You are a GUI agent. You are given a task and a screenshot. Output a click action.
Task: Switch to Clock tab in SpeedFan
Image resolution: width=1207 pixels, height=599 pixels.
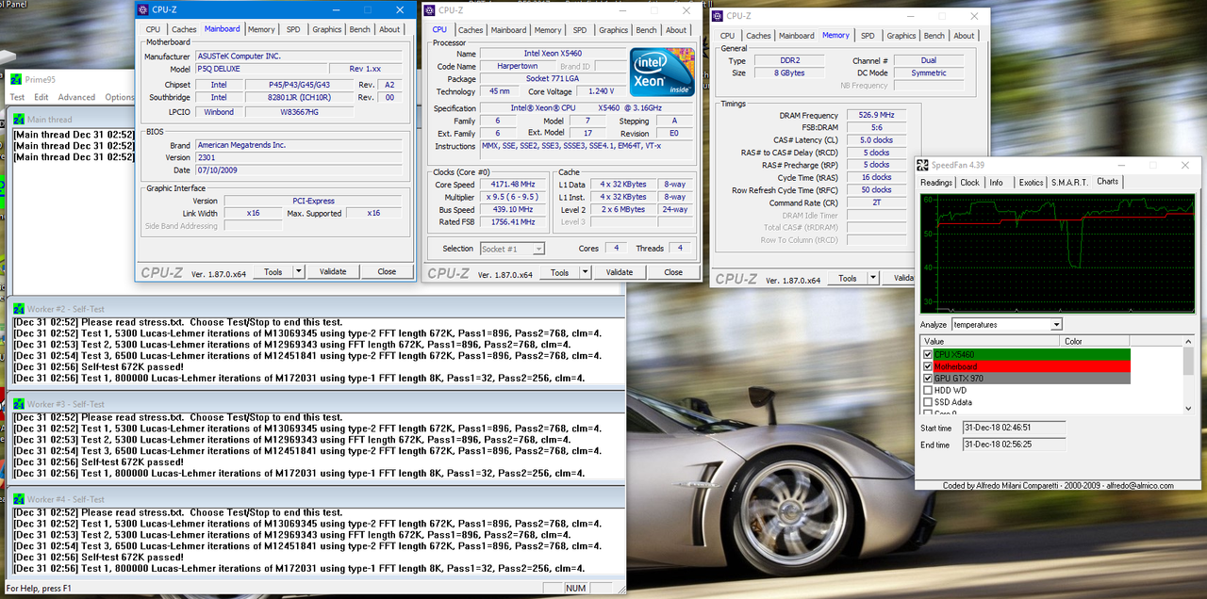click(x=969, y=183)
